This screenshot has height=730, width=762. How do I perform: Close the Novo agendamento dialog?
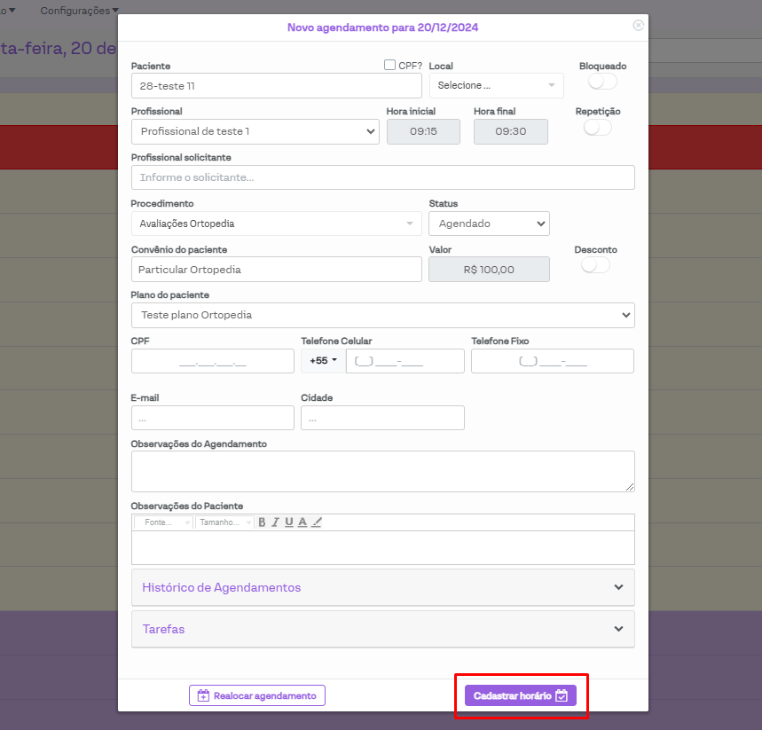pos(638,26)
